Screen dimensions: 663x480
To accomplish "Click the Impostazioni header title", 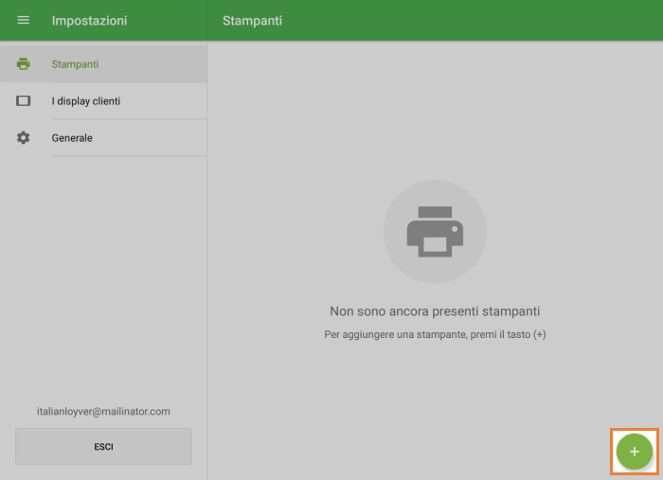I will pos(89,21).
